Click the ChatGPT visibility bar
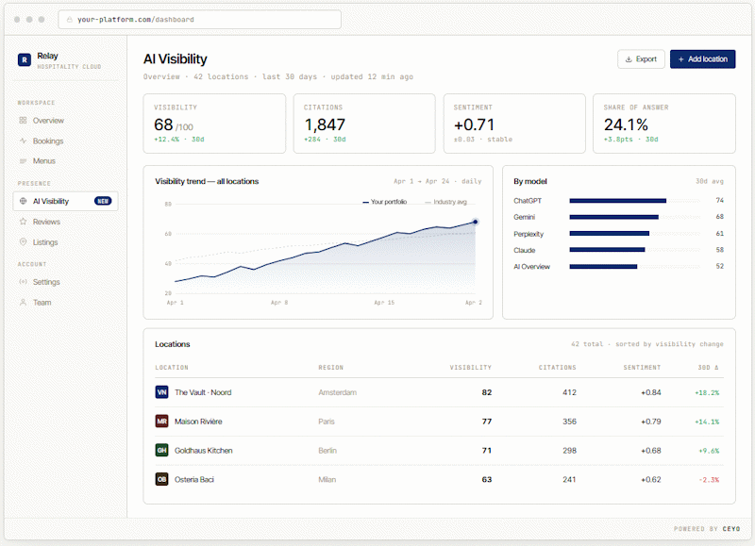 [618, 201]
